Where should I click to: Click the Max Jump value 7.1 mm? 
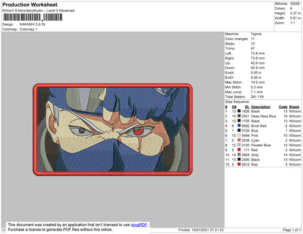257,92
